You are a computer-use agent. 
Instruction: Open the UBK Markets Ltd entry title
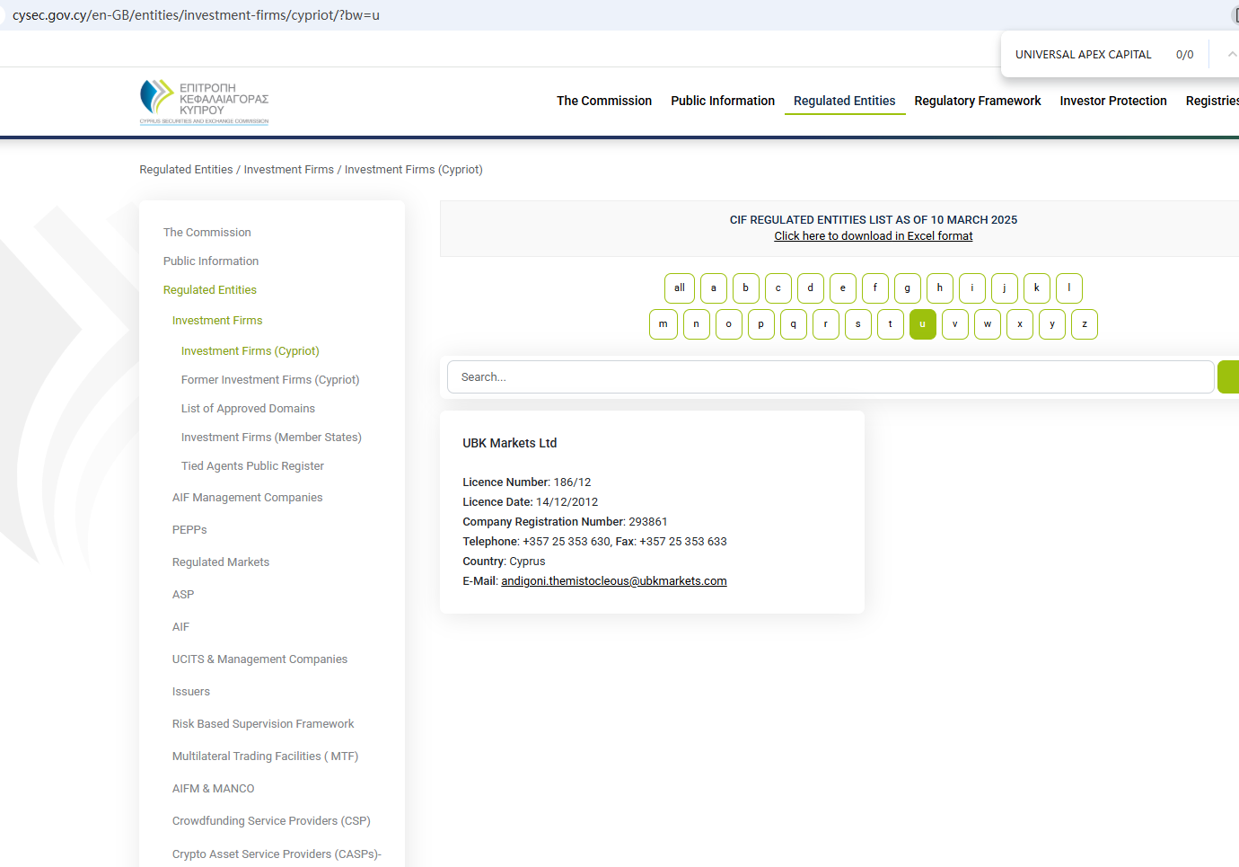coord(510,443)
